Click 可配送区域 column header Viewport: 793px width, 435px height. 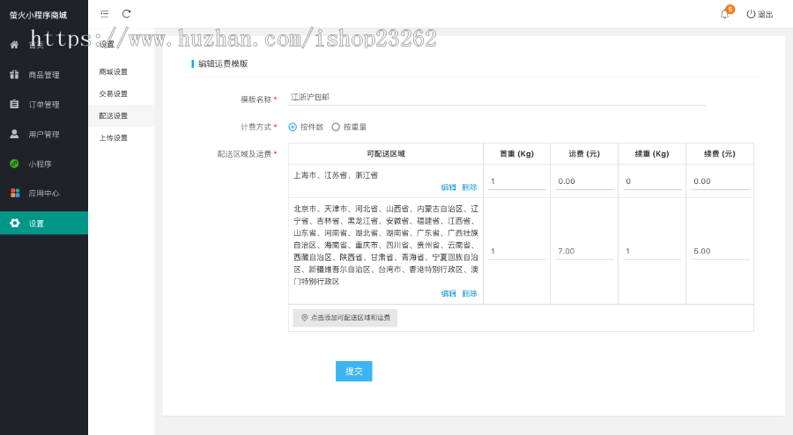pos(386,153)
